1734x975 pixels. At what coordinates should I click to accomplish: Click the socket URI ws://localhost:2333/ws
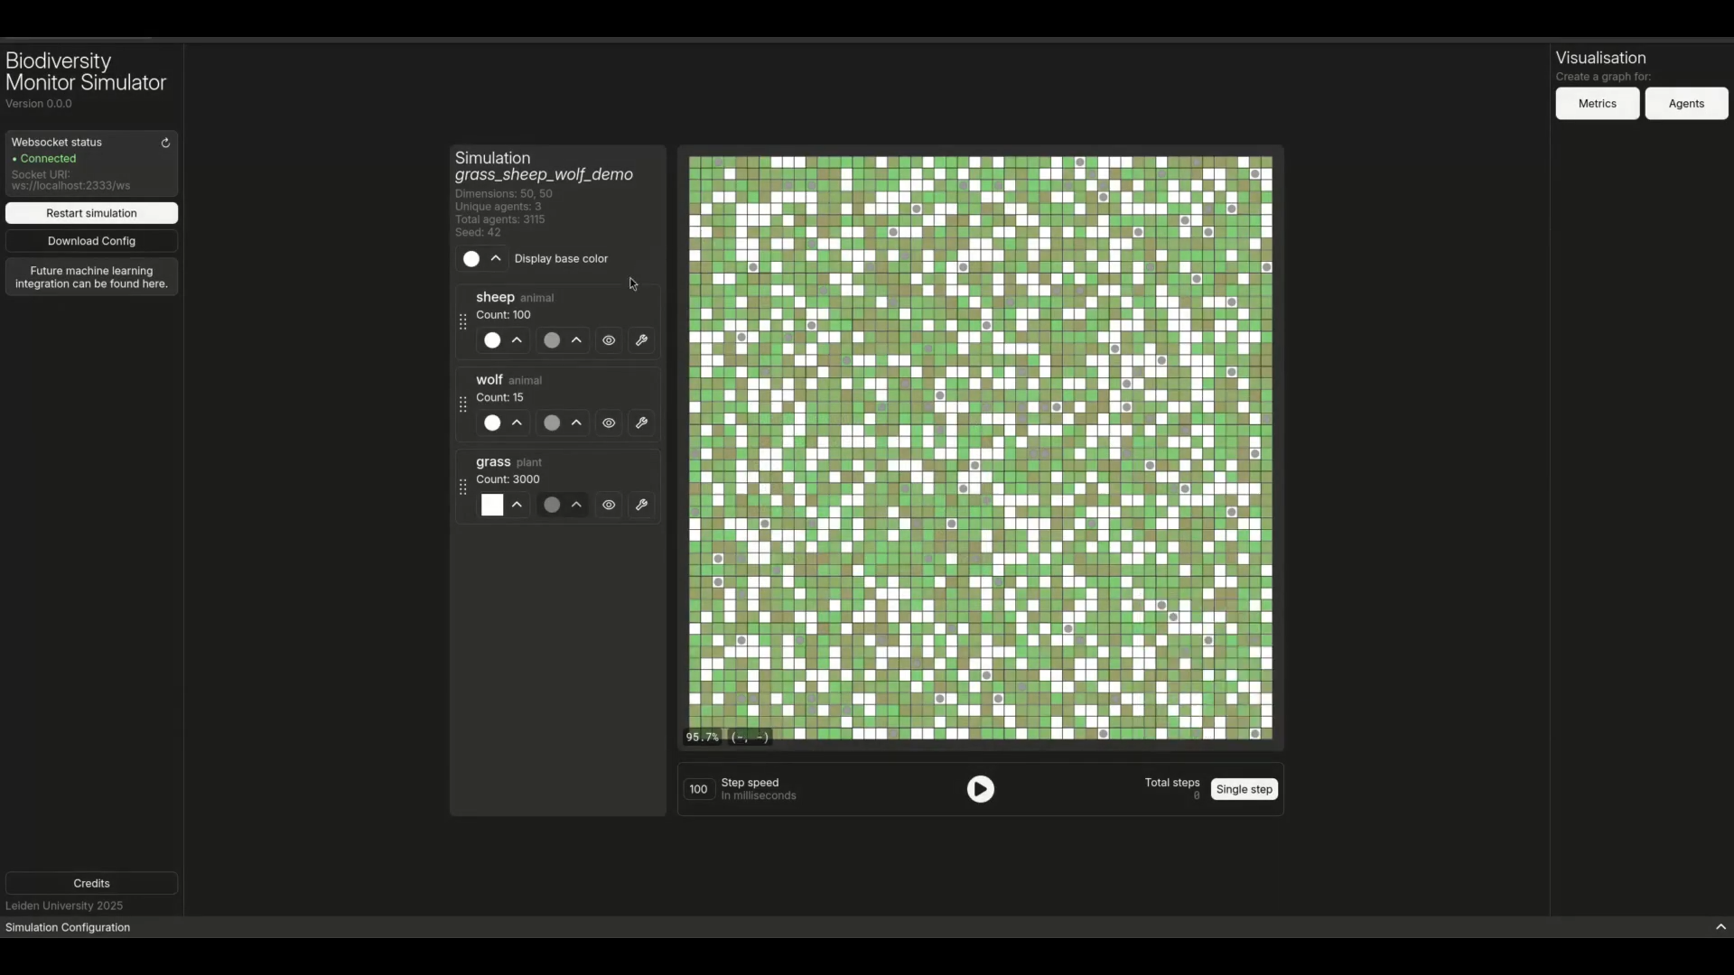70,186
